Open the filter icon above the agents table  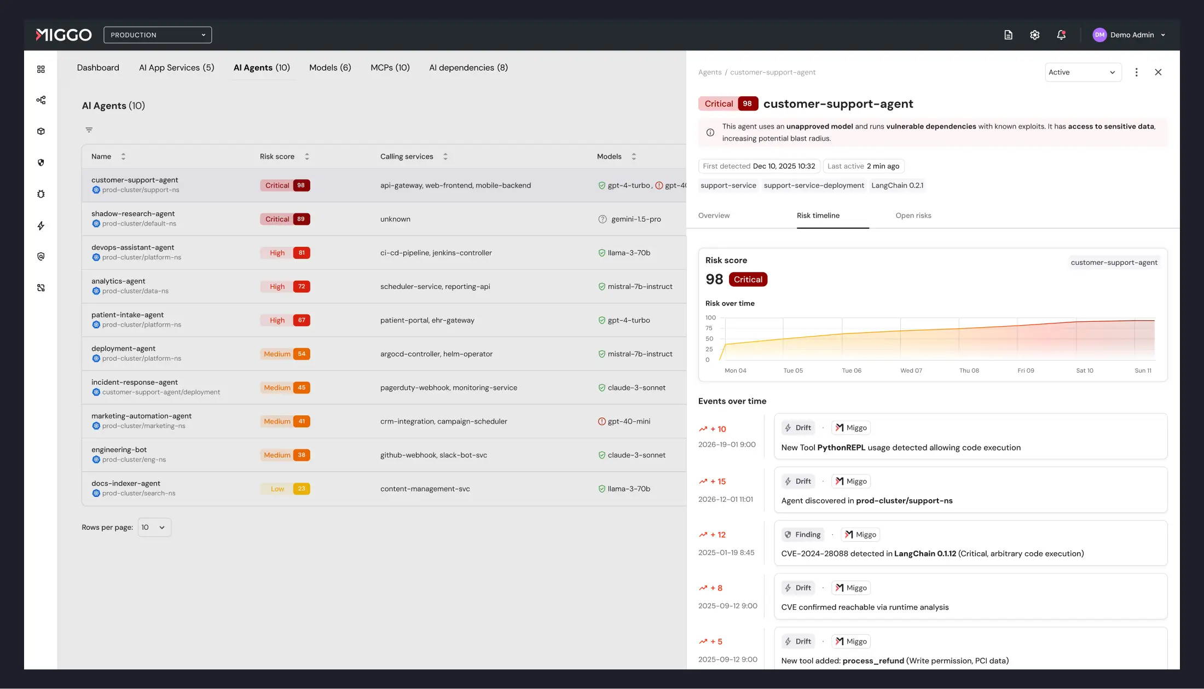click(x=89, y=130)
